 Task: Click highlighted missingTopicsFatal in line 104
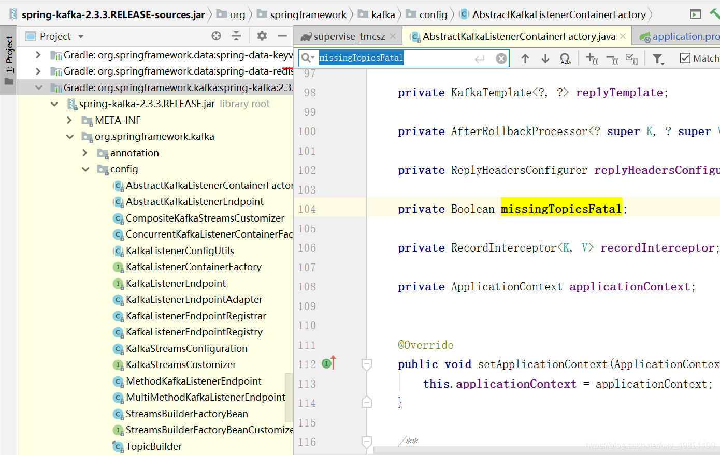pos(561,209)
